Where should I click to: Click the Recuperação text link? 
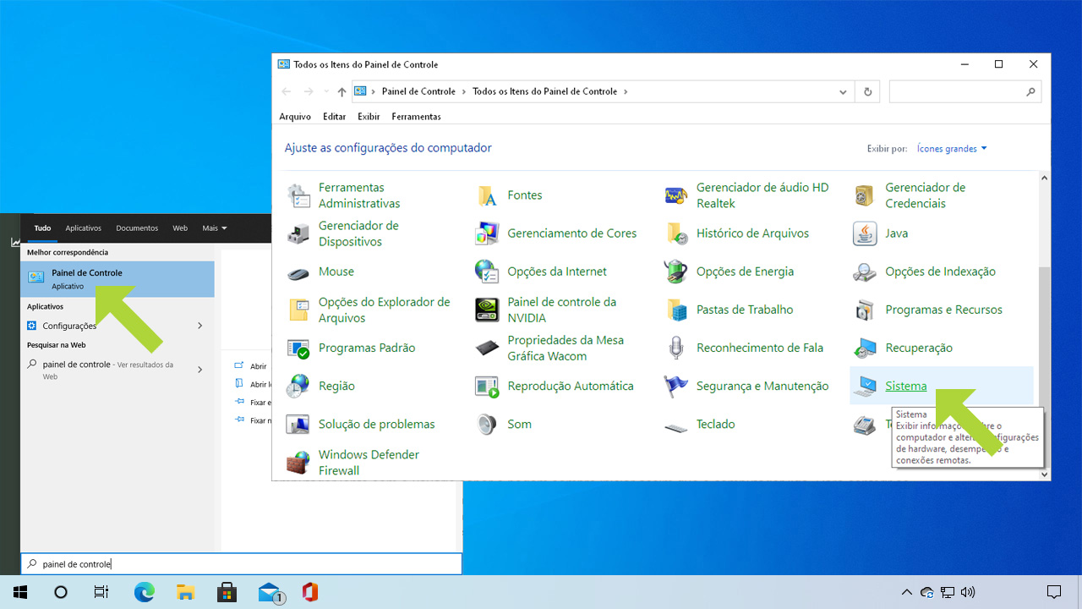(919, 348)
